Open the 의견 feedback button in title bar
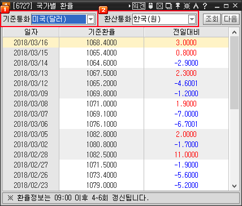Screen dimensions: 242x206 coord(139,6)
